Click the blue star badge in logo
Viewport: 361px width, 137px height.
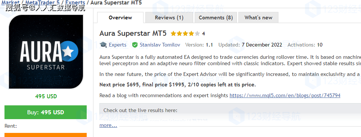pyautogui.click(x=69, y=51)
